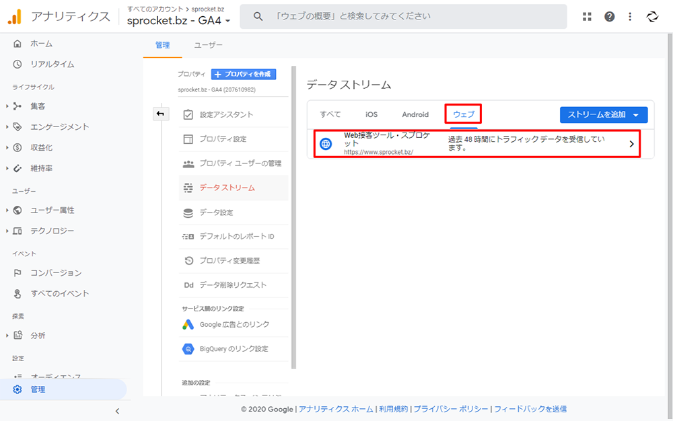
Task: Select the iOS stream tab
Action: click(371, 114)
